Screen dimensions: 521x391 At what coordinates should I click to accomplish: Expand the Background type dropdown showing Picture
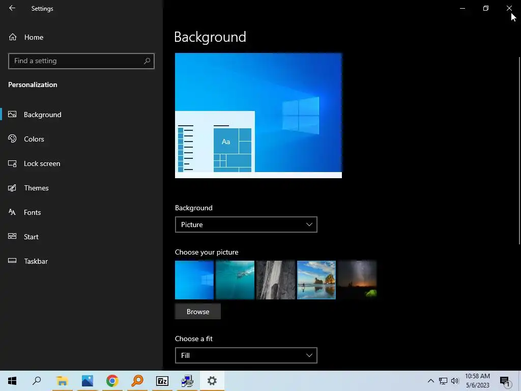[x=246, y=225]
